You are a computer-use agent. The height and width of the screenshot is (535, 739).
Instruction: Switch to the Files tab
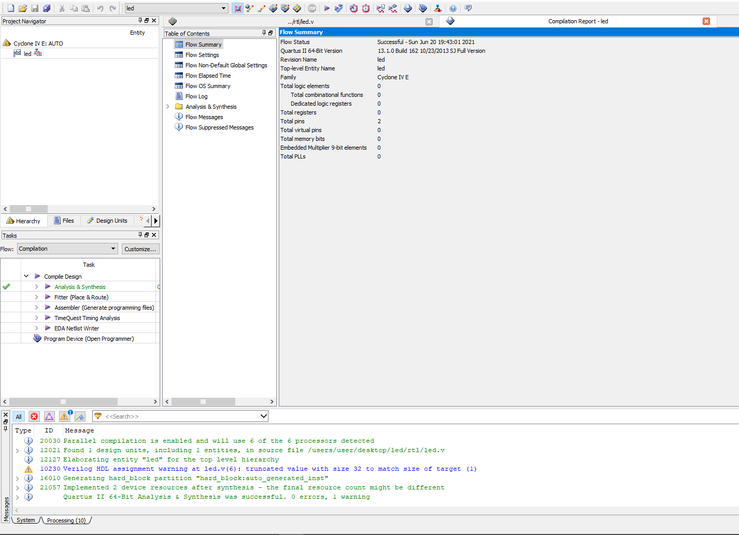(64, 221)
